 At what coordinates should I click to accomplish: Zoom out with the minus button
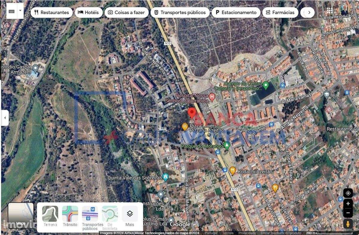348,213
